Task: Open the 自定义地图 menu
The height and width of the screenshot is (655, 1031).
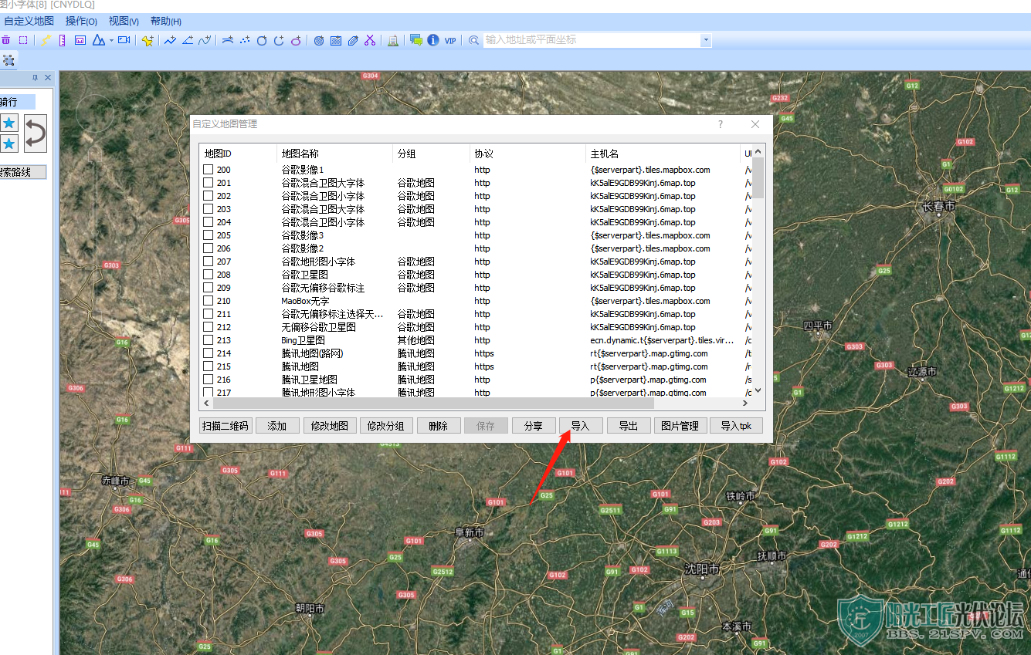Action: (x=29, y=22)
